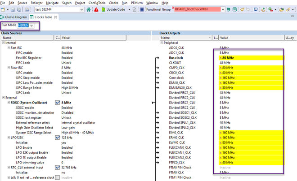Click the SOSC 8 MHz frequency value
This screenshot has width=297, height=181.
[x=66, y=103]
